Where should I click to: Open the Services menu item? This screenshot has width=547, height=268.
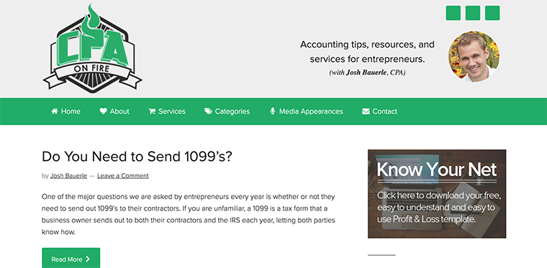167,111
